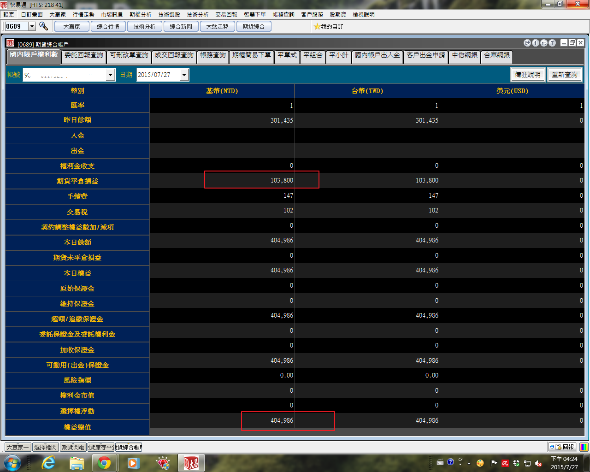
Task: Open the date dropdown 2015/07/27
Action: click(x=184, y=75)
